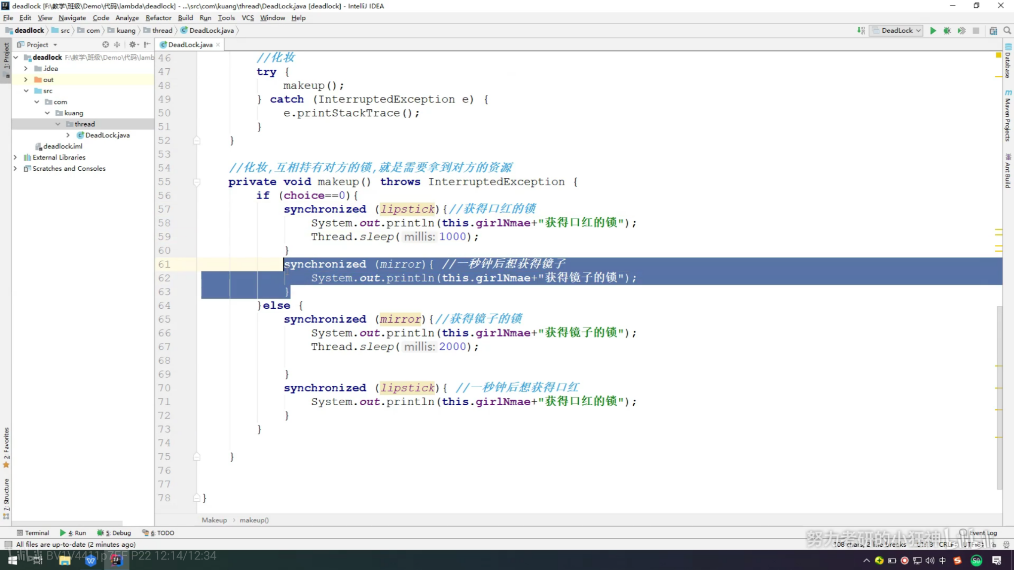Image resolution: width=1014 pixels, height=570 pixels.
Task: Toggle fold marker at line 52
Action: (197, 141)
